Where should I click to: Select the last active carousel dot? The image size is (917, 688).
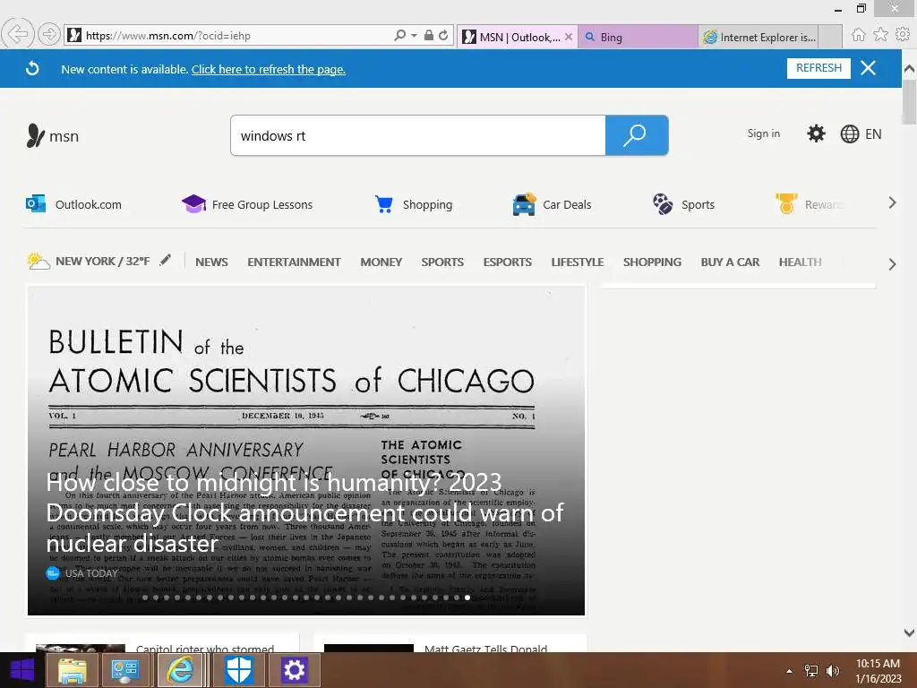pos(467,598)
